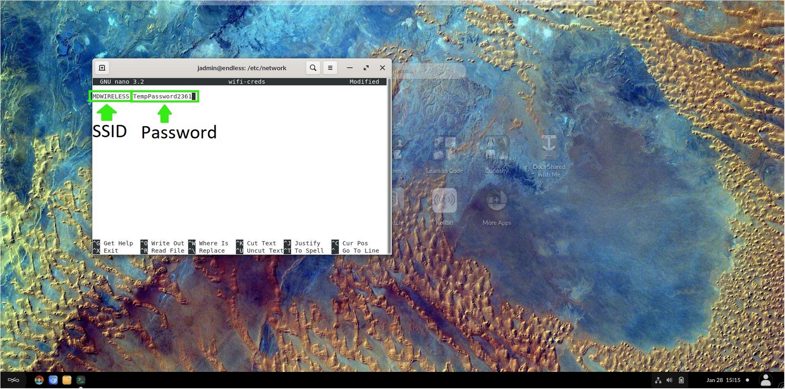Open the wired network status icon

pyautogui.click(x=658, y=380)
